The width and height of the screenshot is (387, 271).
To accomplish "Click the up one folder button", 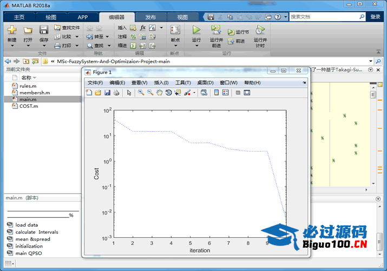I will point(26,61).
